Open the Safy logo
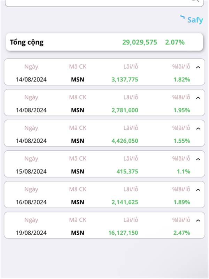This screenshot has width=209, height=279. (192, 20)
